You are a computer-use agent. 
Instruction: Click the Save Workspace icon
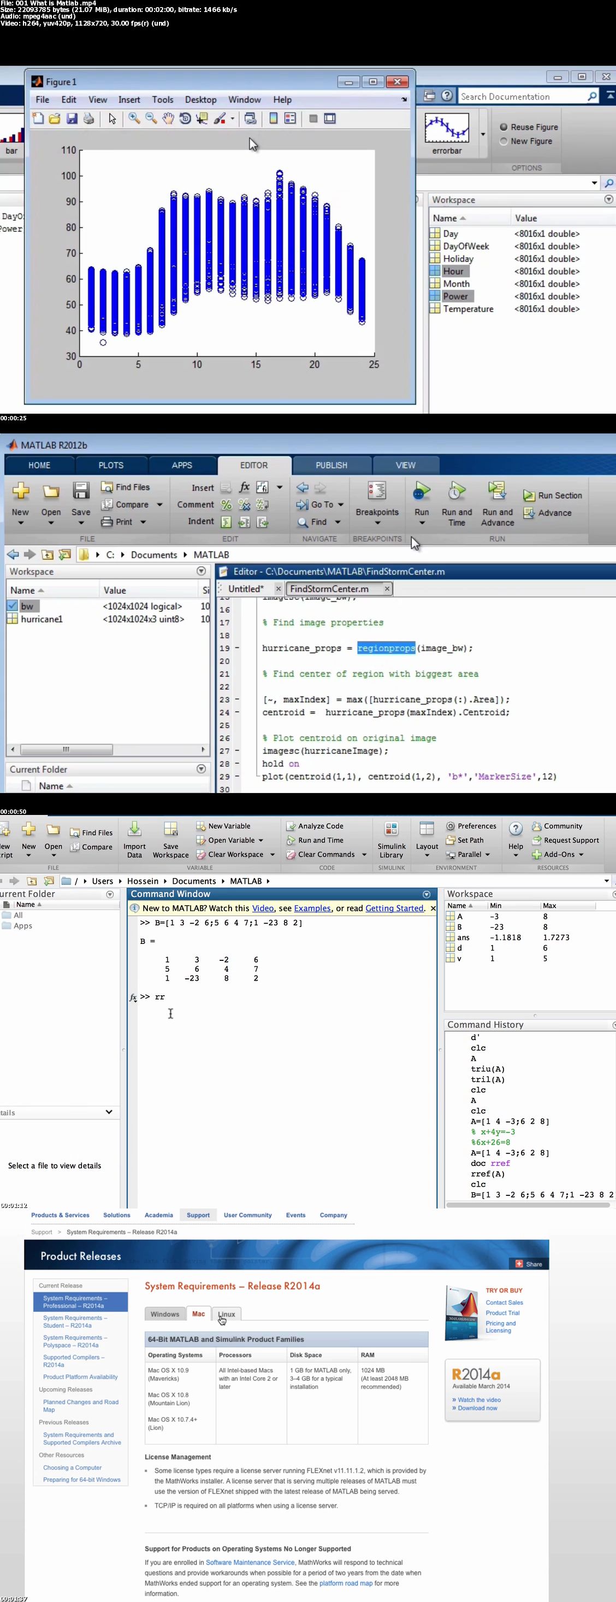coord(171,829)
